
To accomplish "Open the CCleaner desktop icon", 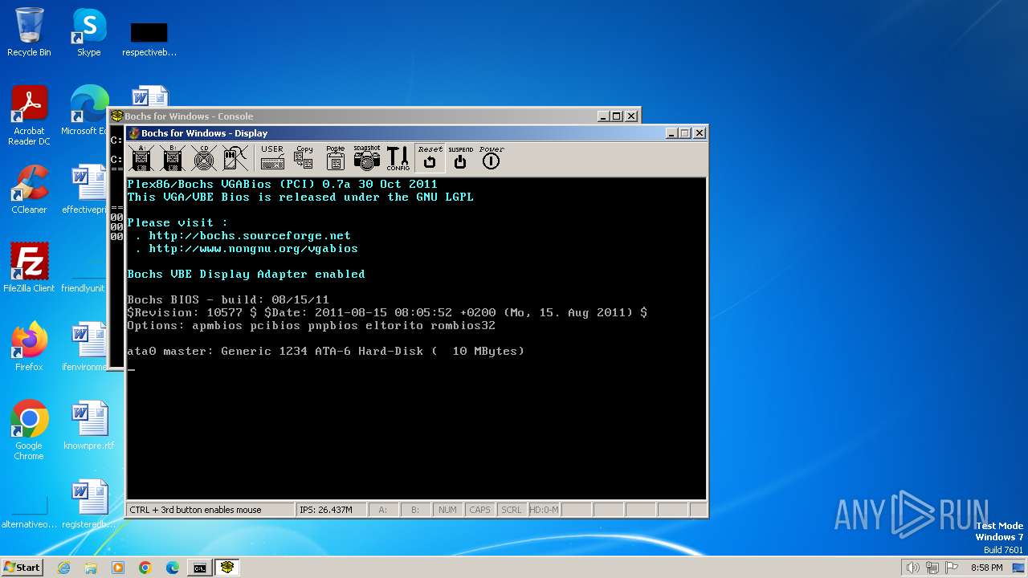I will tap(29, 189).
